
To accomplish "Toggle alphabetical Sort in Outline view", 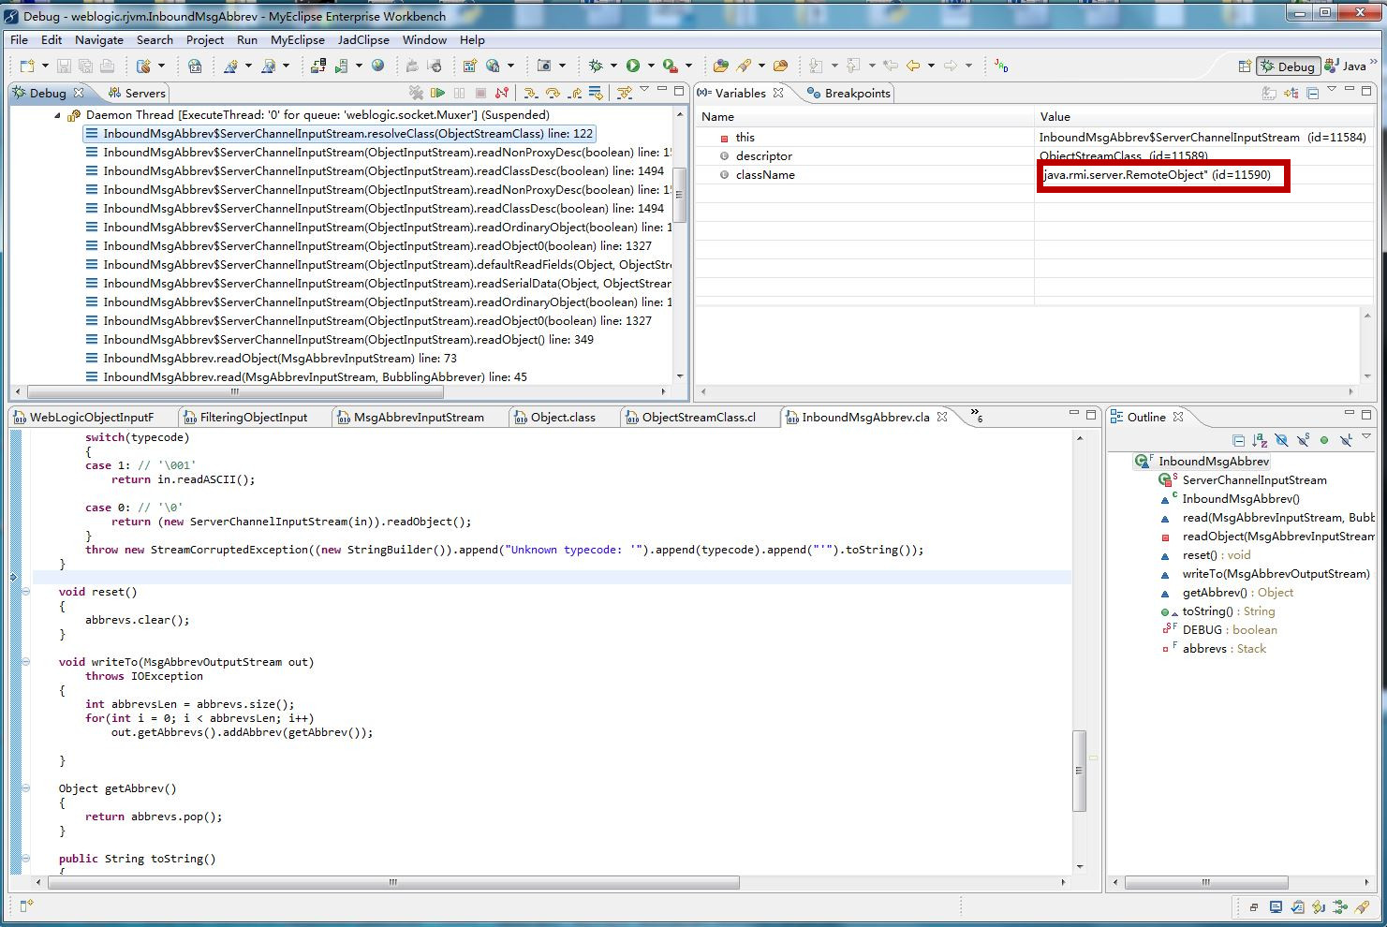I will click(x=1260, y=440).
